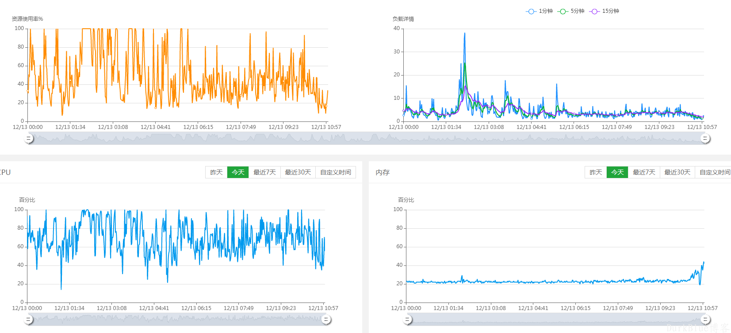Click left zoom handle under 内存 chart

tap(408, 319)
